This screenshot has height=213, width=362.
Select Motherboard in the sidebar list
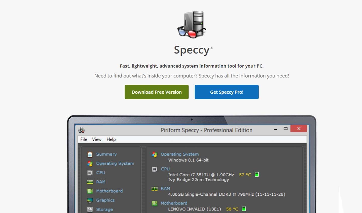click(x=109, y=191)
